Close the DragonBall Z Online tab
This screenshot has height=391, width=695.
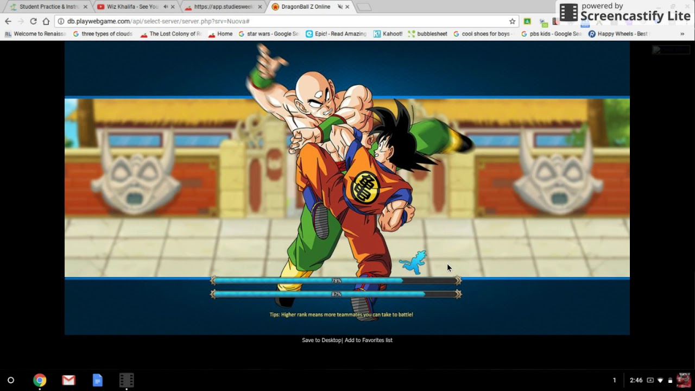347,7
